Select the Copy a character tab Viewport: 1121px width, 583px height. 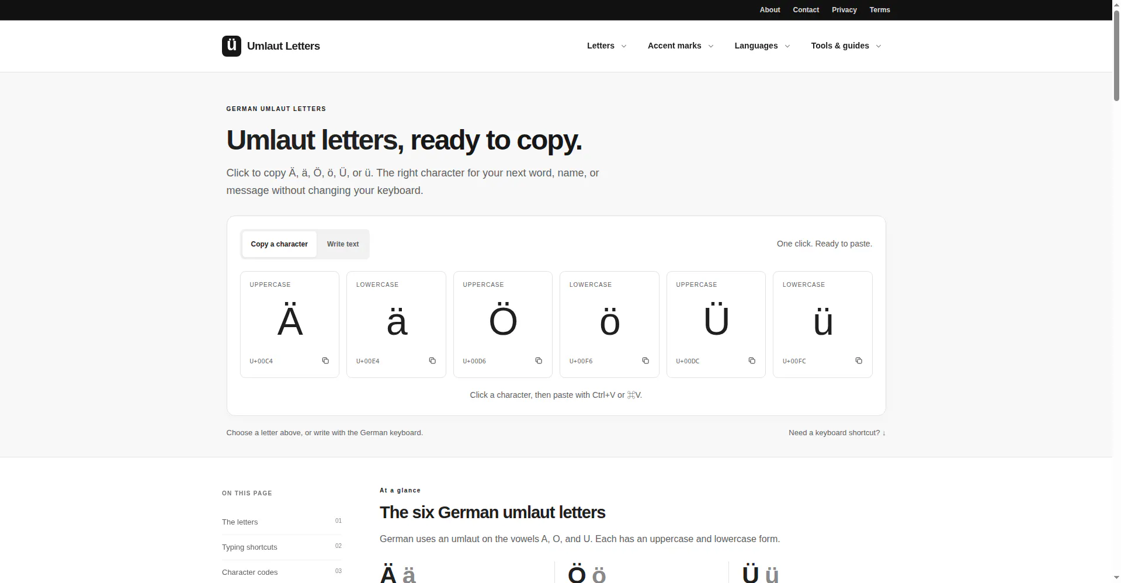click(x=279, y=244)
